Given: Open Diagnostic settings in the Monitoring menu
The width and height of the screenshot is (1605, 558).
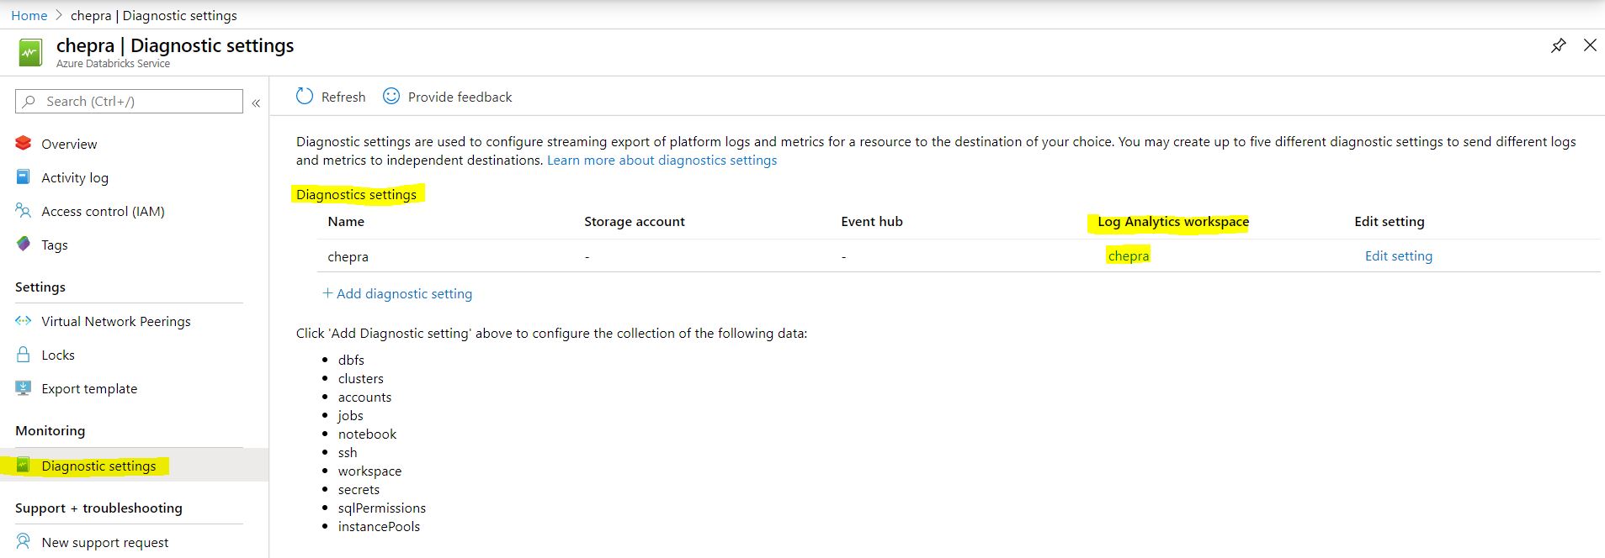Looking at the screenshot, I should point(98,466).
